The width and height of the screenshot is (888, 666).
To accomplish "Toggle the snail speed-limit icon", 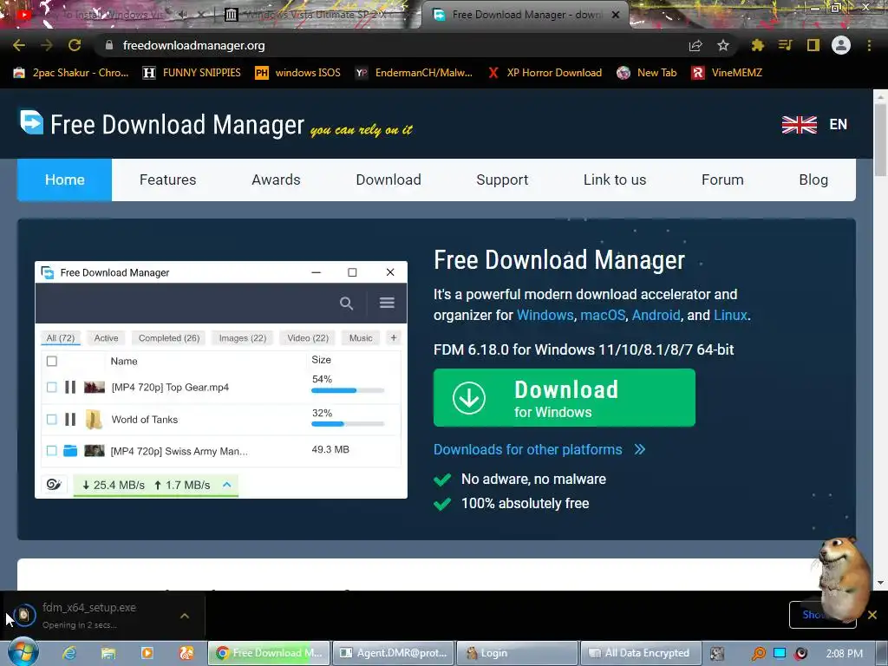I will tap(54, 485).
